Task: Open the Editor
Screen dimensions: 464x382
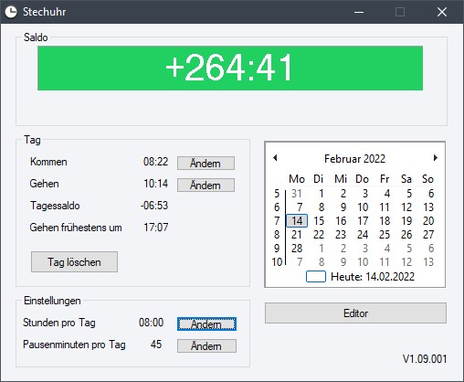Action: tap(355, 313)
